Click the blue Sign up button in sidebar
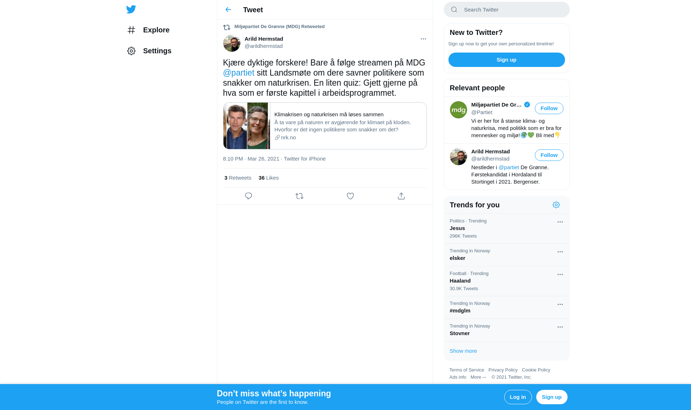This screenshot has height=410, width=691. [x=506, y=60]
